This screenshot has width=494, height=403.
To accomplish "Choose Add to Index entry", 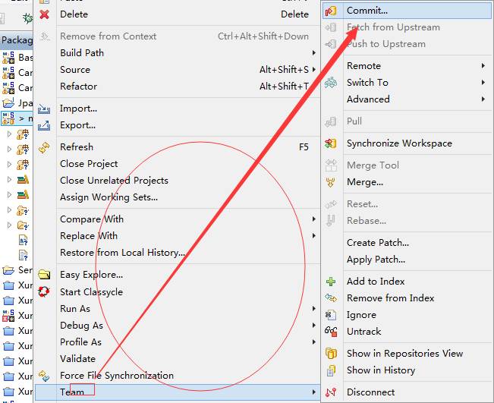I will [x=407, y=282].
